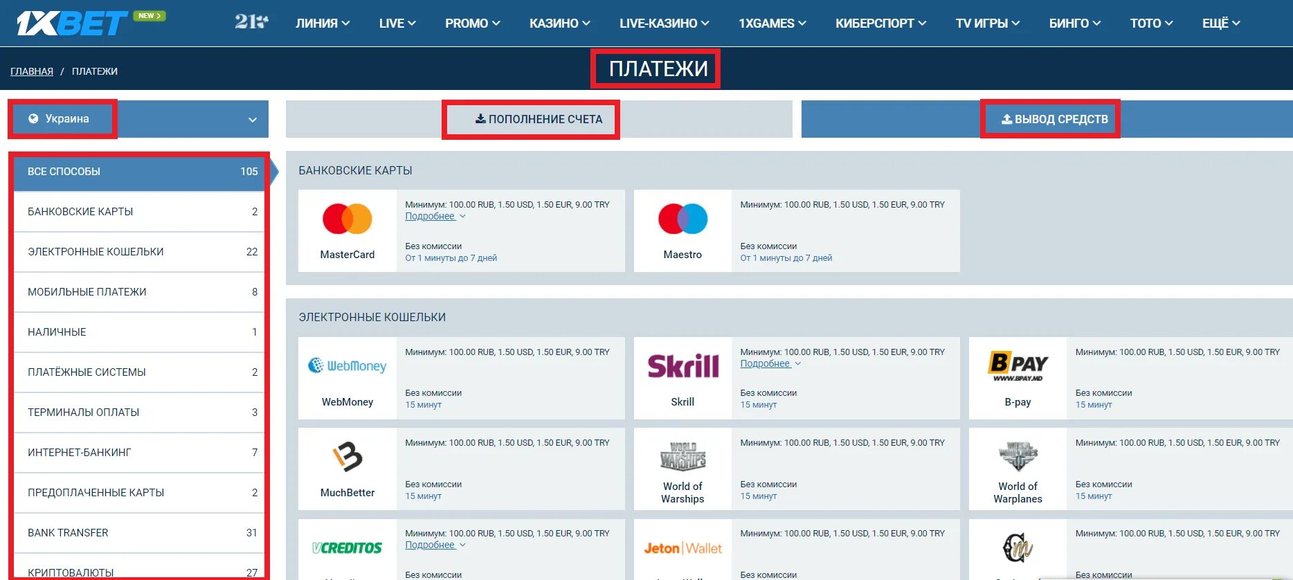Click the 1XBET logo
The height and width of the screenshot is (580, 1293).
72,24
